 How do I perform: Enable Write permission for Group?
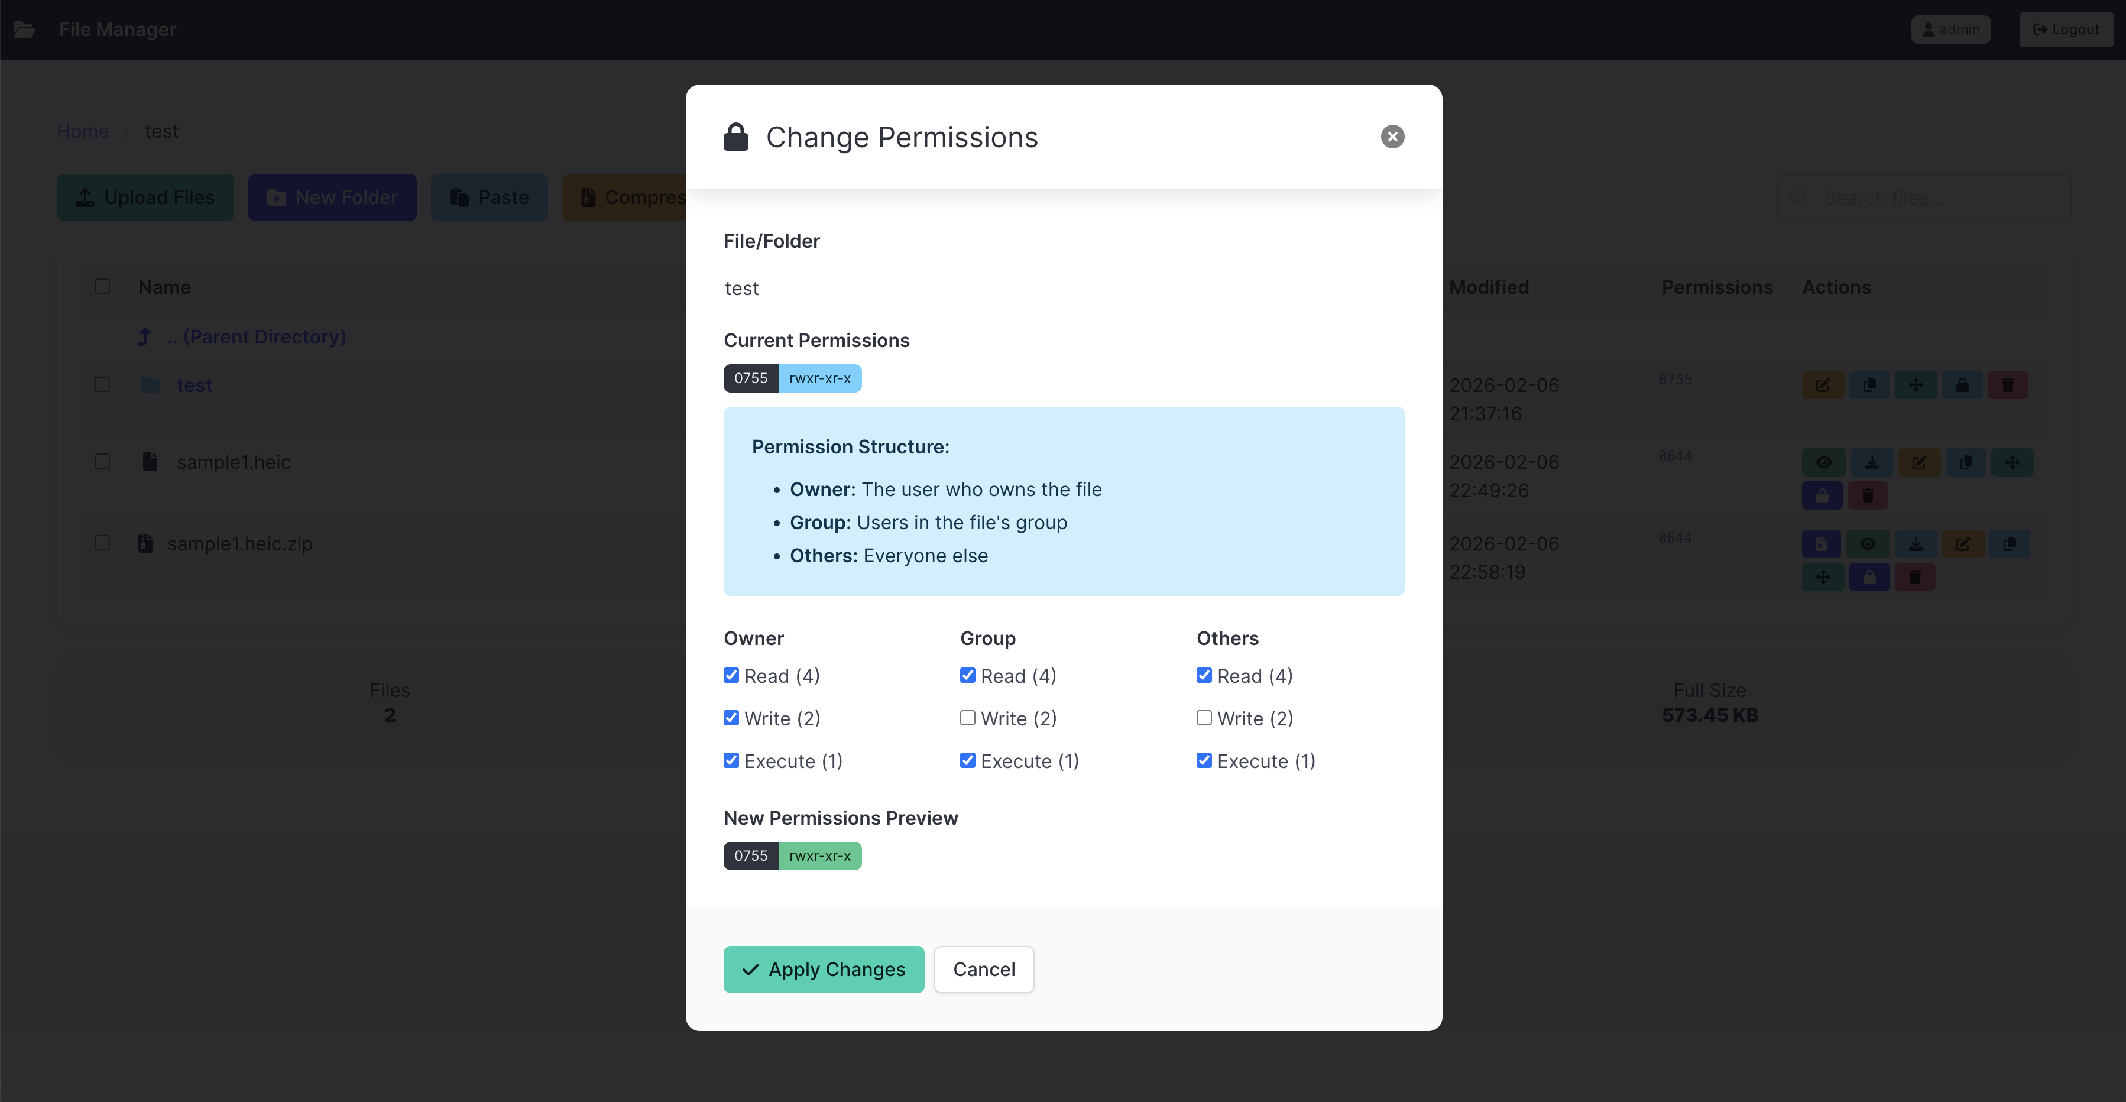967,717
